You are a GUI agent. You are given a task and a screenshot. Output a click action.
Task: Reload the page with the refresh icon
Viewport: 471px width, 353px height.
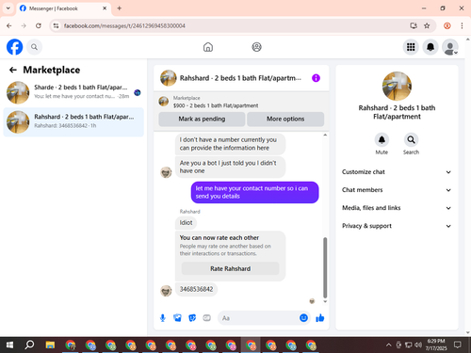[39, 25]
